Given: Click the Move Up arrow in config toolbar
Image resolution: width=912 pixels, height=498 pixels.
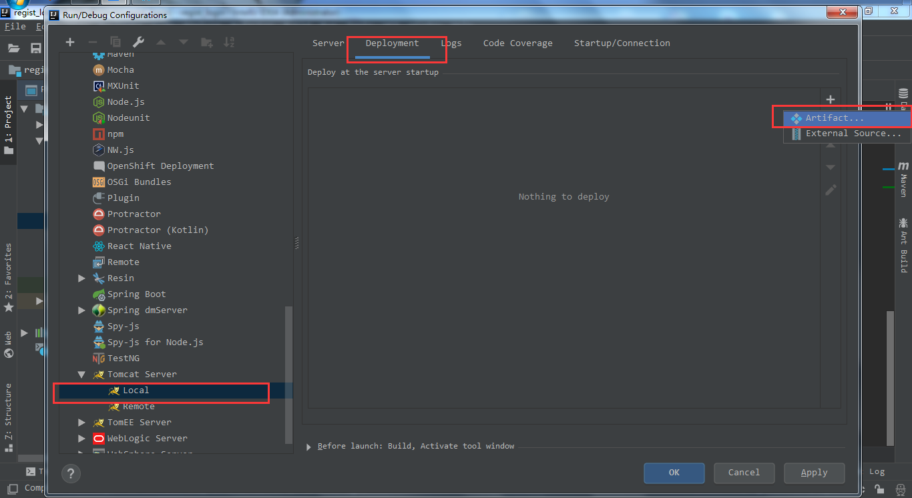Looking at the screenshot, I should [161, 42].
